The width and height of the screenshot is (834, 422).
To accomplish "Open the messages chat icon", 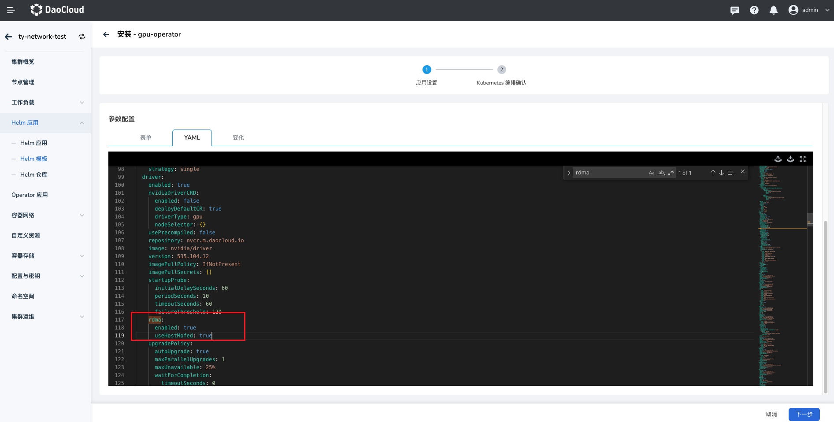I will [734, 10].
